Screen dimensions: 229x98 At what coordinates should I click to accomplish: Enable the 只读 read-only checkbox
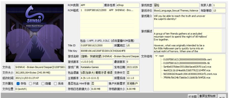(30, 83)
